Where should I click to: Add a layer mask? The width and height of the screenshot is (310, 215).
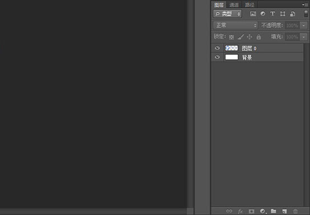[x=251, y=211]
